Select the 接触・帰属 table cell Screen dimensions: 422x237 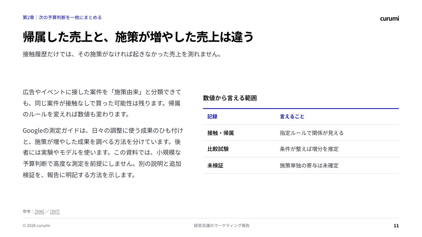coord(220,133)
